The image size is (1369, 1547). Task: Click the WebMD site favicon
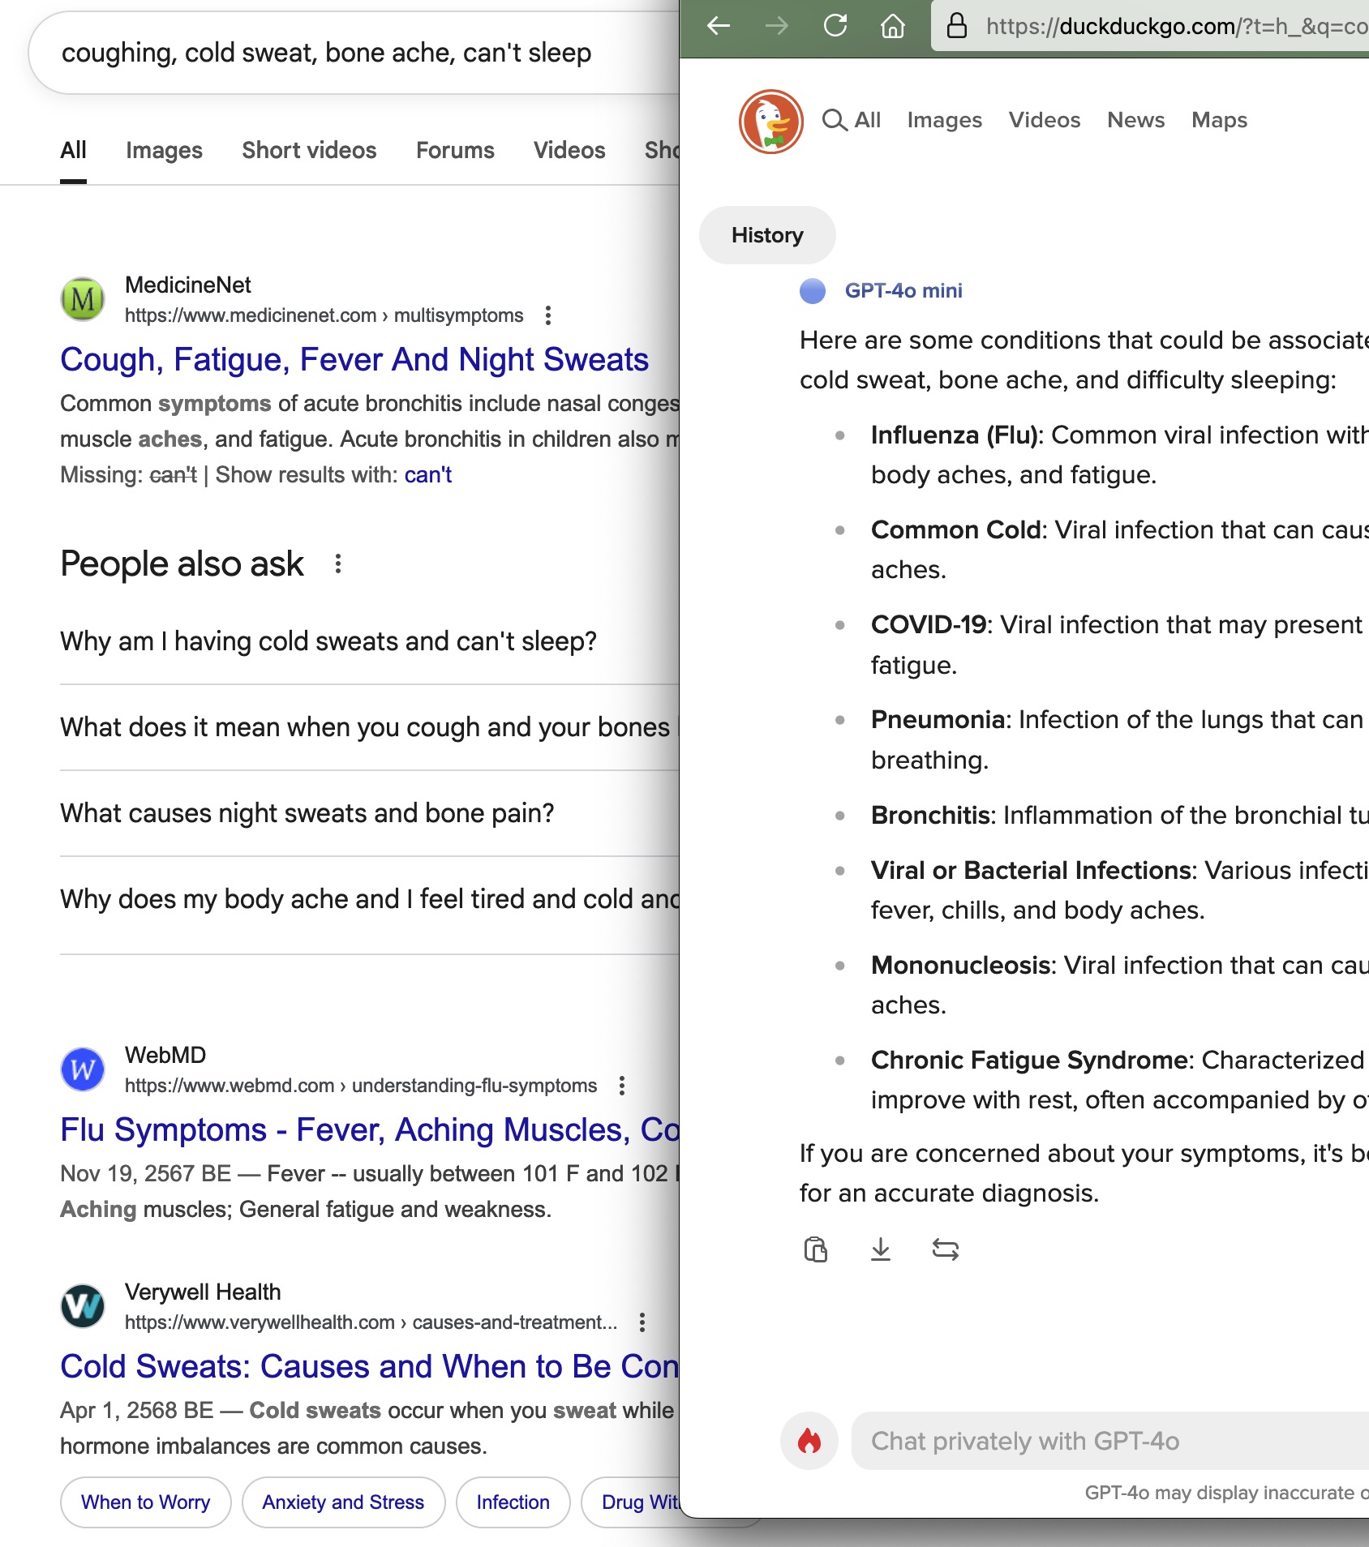pos(83,1069)
